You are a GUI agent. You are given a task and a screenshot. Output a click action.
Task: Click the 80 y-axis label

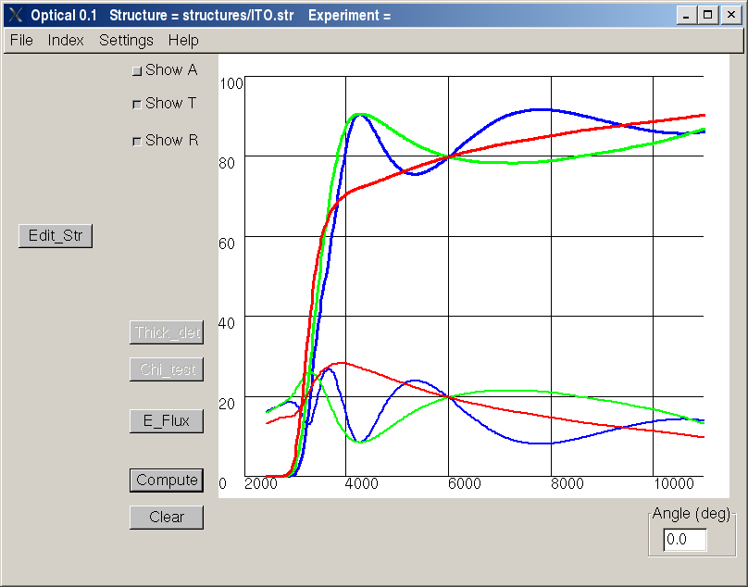[x=227, y=163]
